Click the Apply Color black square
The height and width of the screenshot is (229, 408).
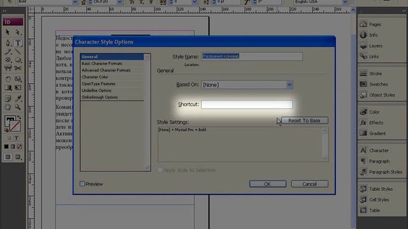tap(6, 147)
